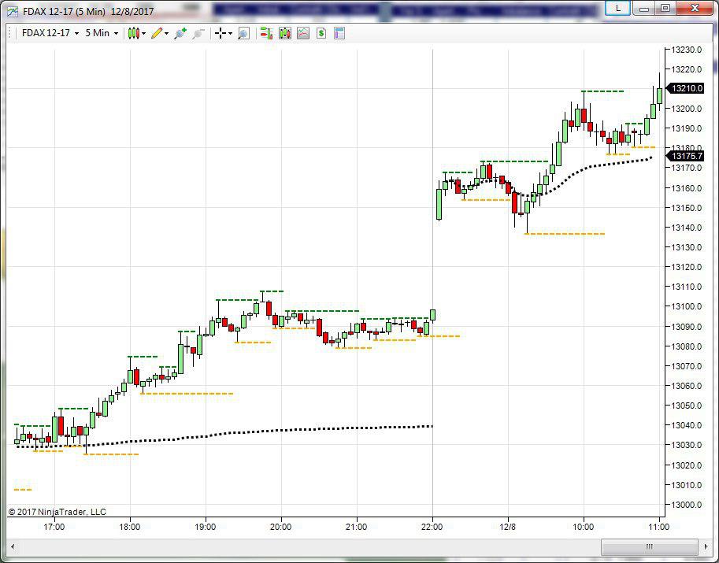Click the 17:00 time axis label
The height and width of the screenshot is (563, 719).
point(54,527)
